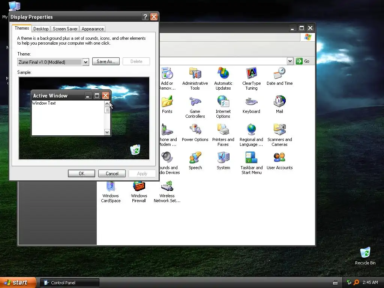Expand the Control Panel address bar dropdown
This screenshot has width=384, height=288.
pos(290,61)
